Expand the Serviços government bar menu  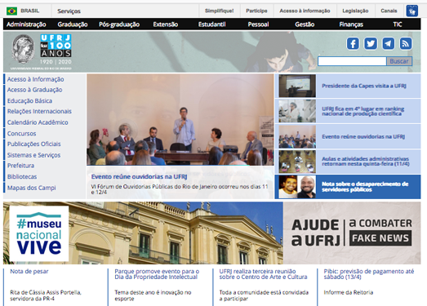[69, 11]
